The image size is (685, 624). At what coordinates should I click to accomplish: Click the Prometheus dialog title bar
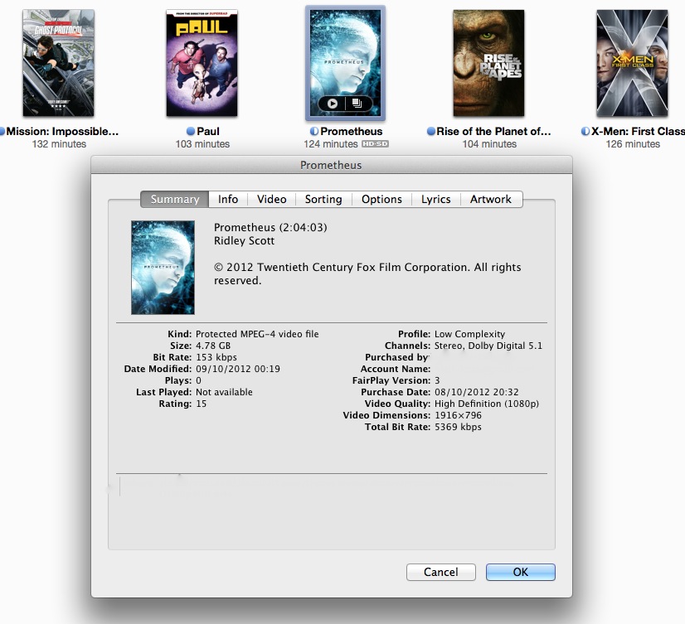[x=331, y=165]
